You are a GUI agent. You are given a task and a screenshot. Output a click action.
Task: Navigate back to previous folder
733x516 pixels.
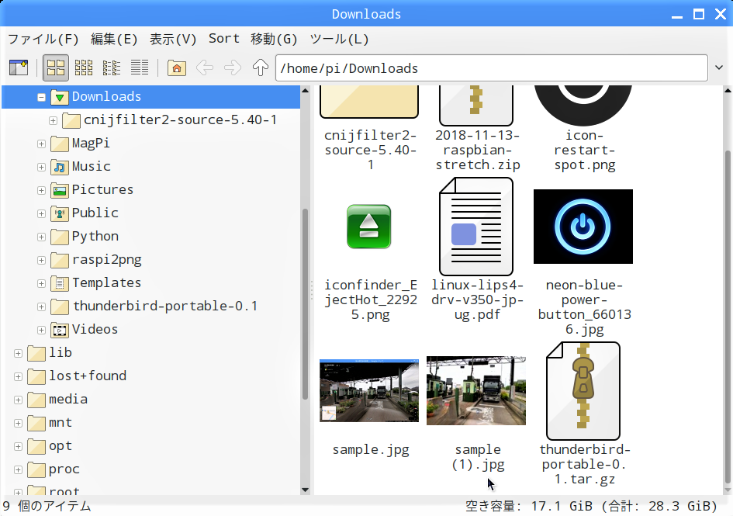pyautogui.click(x=205, y=68)
